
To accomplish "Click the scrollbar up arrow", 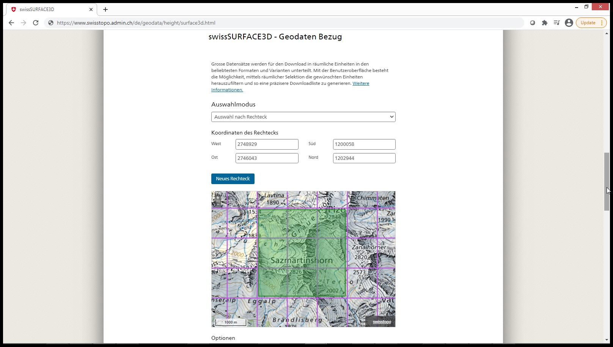I will click(x=607, y=33).
